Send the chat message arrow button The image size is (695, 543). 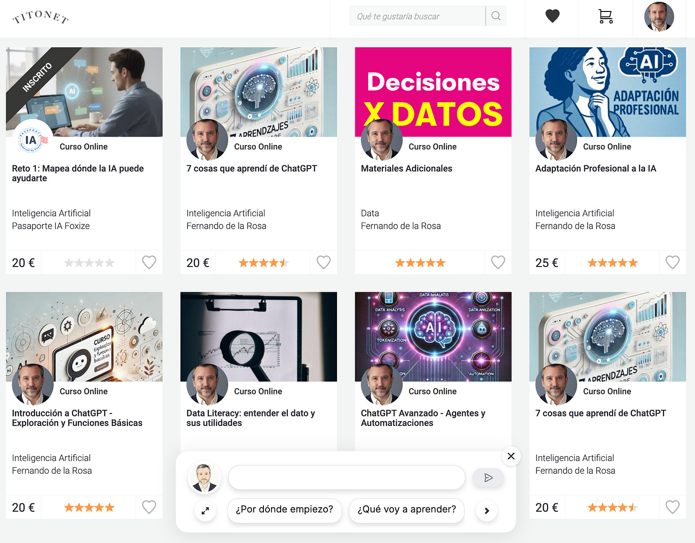pos(488,478)
